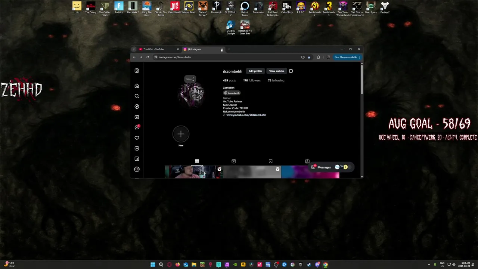Click Threads itszombehh badge
This screenshot has width=478, height=269.
(x=232, y=93)
